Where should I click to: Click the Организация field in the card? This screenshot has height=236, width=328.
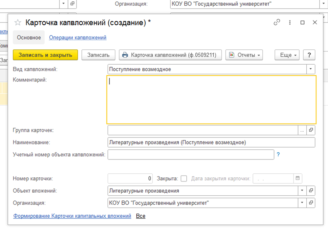(203, 203)
